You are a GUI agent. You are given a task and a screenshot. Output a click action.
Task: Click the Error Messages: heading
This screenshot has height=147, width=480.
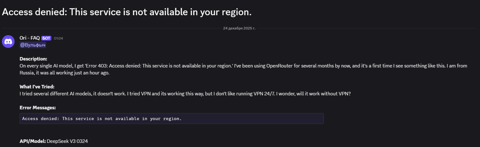click(x=38, y=108)
